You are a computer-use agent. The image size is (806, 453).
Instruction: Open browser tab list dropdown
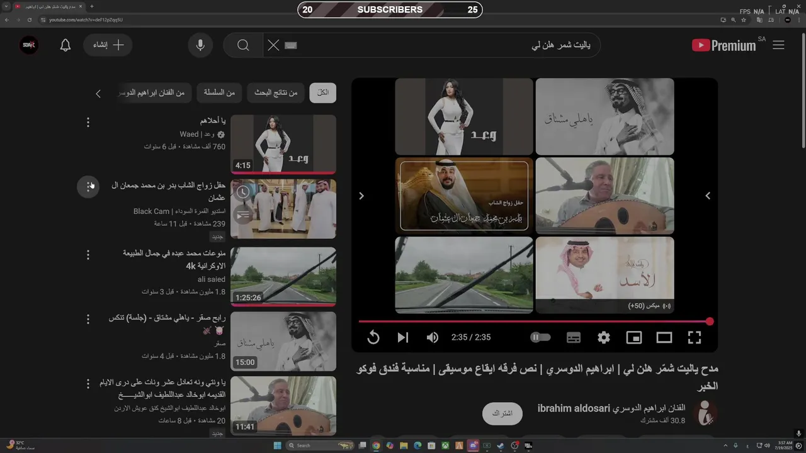click(6, 6)
